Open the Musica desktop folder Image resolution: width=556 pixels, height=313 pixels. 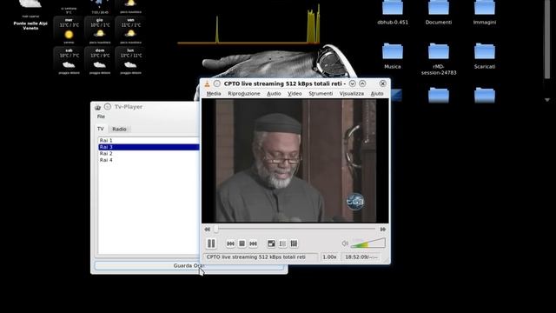pos(393,56)
